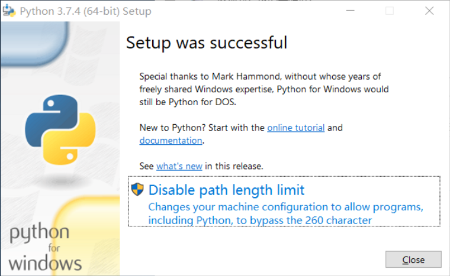The height and width of the screenshot is (276, 450).
Task: Click the Setup was successful heading
Action: tap(207, 43)
